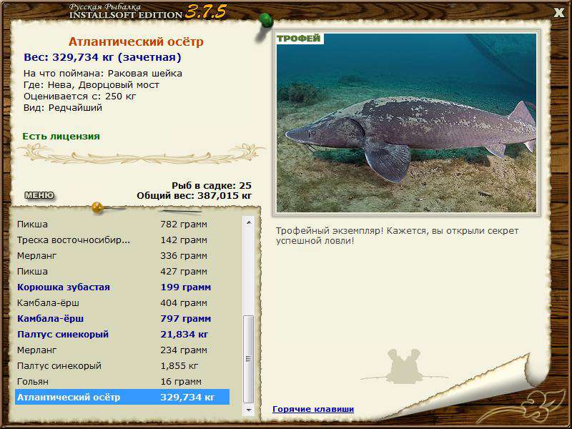Select the Палтус синекорый 1,855 кг row
Screen dimensions: 572x429
click(122, 365)
